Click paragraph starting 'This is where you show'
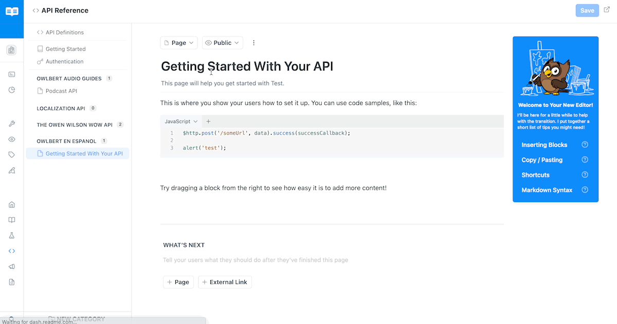617x324 pixels. point(288,103)
